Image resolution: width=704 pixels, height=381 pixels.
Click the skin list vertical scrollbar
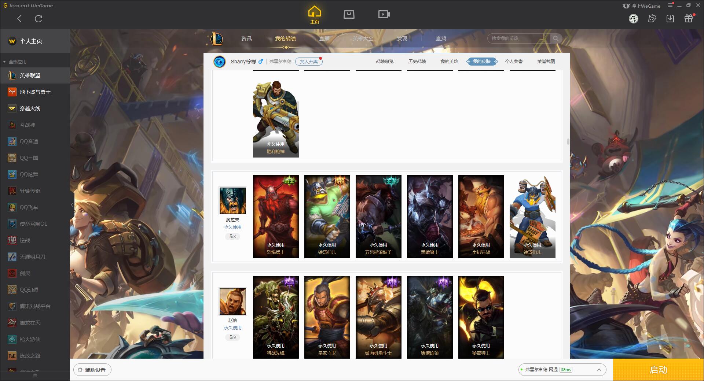pos(568,141)
